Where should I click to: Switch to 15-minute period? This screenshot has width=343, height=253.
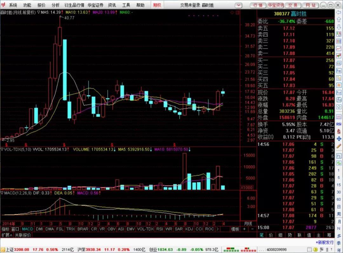pos(339,185)
